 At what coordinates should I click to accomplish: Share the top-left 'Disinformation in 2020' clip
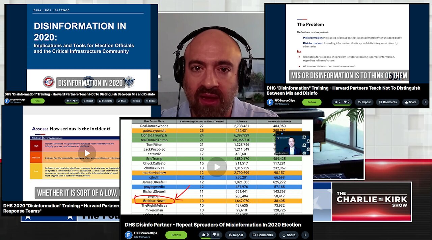pyautogui.click(x=122, y=101)
